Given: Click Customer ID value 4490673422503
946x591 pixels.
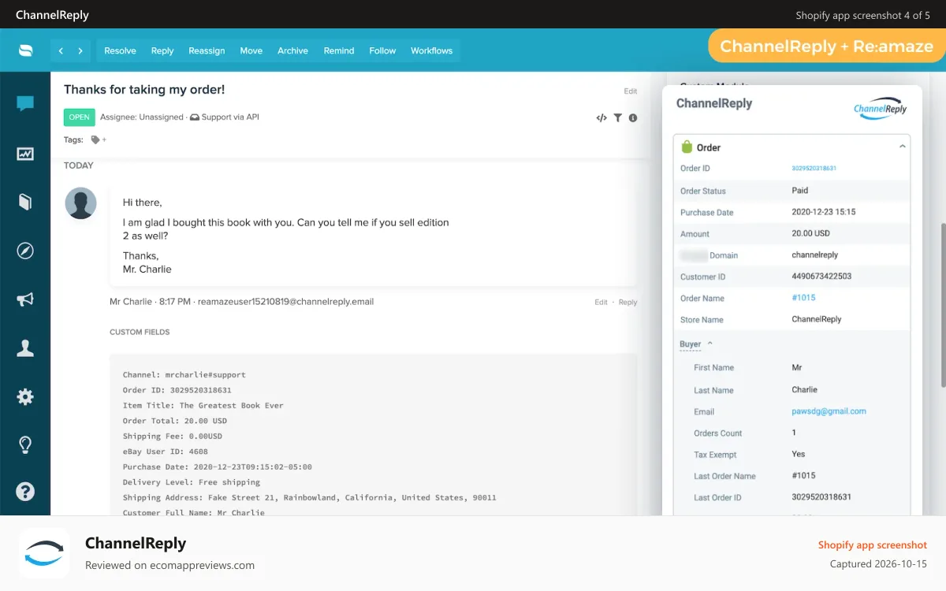Looking at the screenshot, I should (822, 277).
